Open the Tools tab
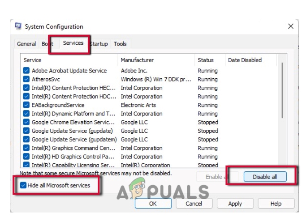Viewport: 302px width, 221px height. [120, 44]
